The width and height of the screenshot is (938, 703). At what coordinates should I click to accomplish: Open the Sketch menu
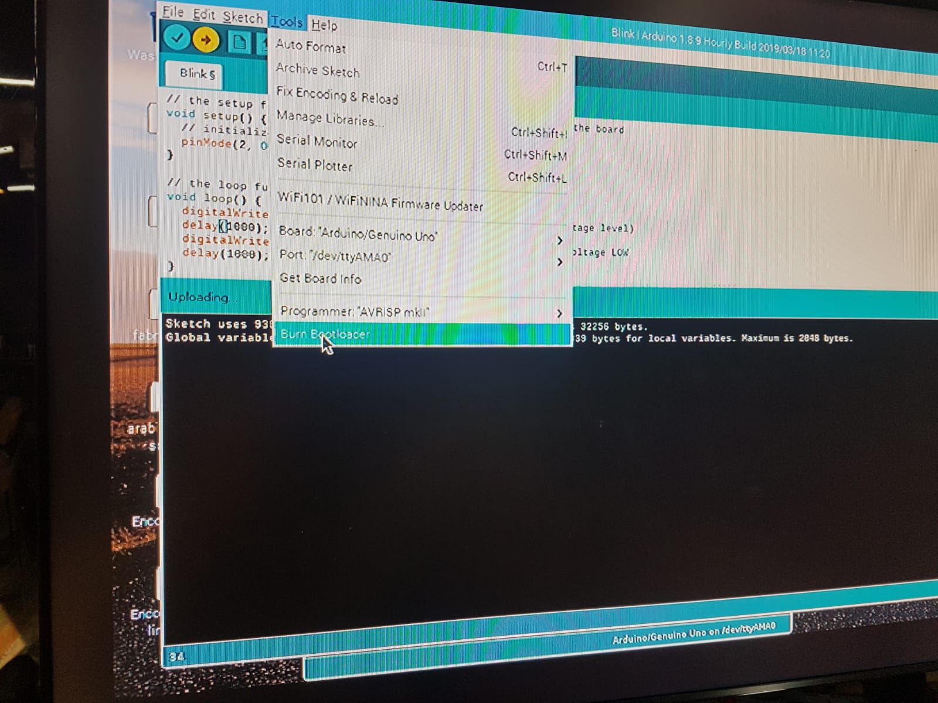(x=242, y=18)
